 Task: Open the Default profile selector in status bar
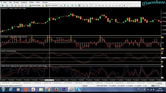click(85, 86)
